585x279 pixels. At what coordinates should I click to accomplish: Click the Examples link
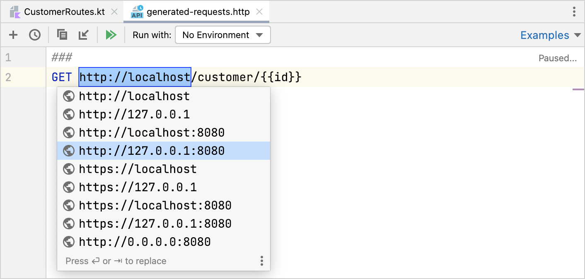point(544,35)
